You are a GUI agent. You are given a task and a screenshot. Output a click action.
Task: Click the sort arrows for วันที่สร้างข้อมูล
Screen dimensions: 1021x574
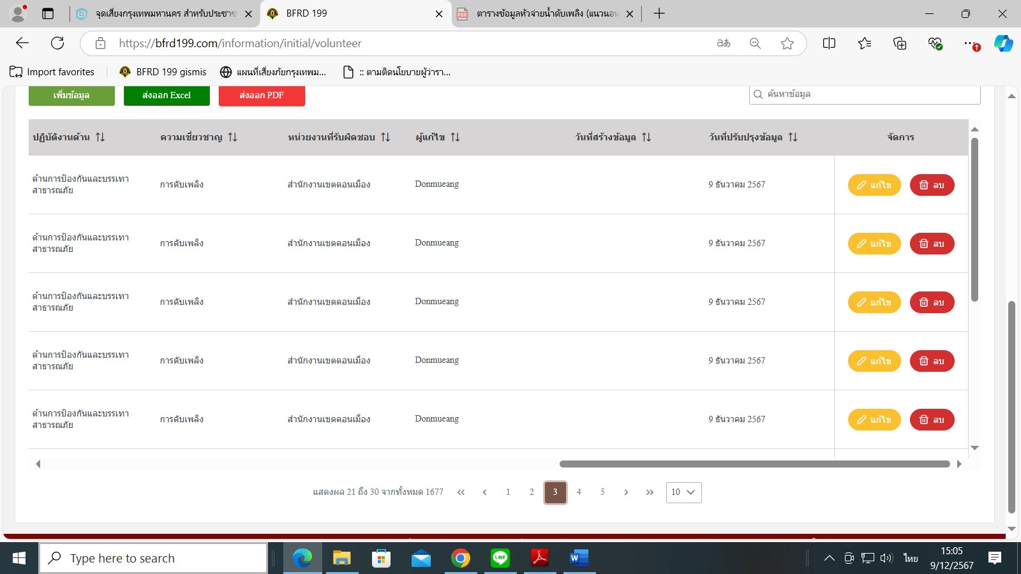pos(646,137)
